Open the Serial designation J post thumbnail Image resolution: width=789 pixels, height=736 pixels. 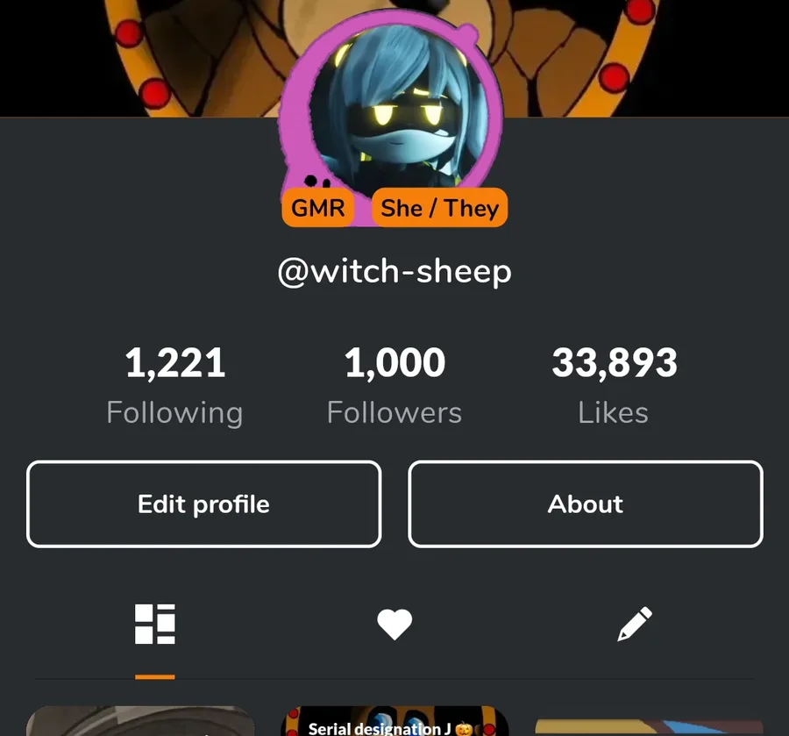pos(394,721)
